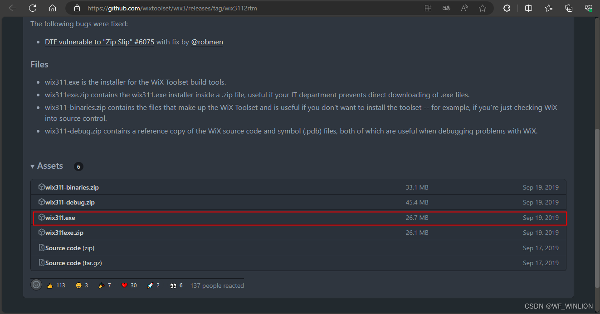The image size is (600, 314).
Task: Add this page to favorites star
Action: 483,8
